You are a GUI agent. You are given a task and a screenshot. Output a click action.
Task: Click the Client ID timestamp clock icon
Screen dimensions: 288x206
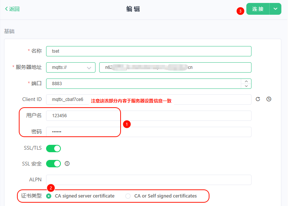click(x=269, y=99)
